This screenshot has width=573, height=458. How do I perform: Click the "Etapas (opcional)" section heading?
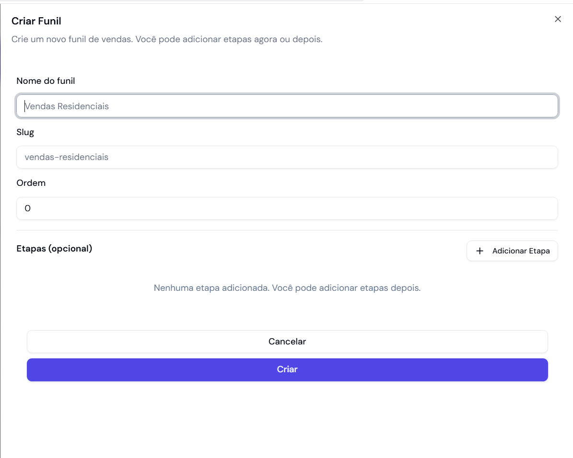(54, 249)
